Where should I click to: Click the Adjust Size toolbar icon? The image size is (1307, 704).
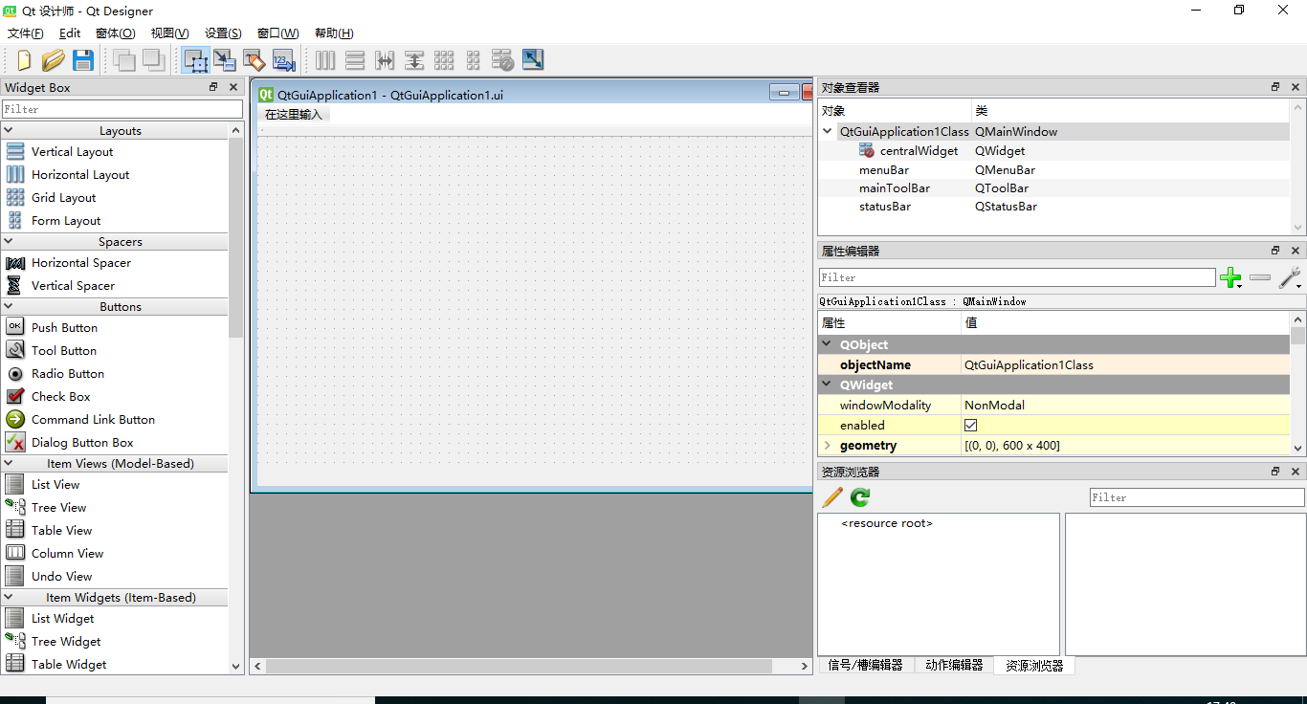click(x=533, y=59)
